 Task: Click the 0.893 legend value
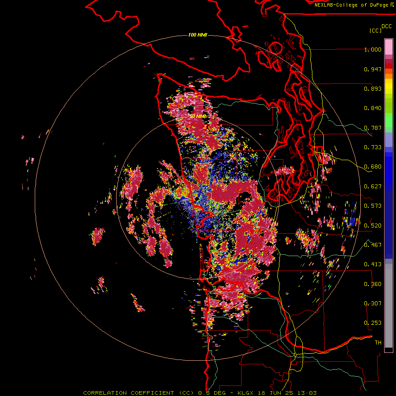point(373,88)
